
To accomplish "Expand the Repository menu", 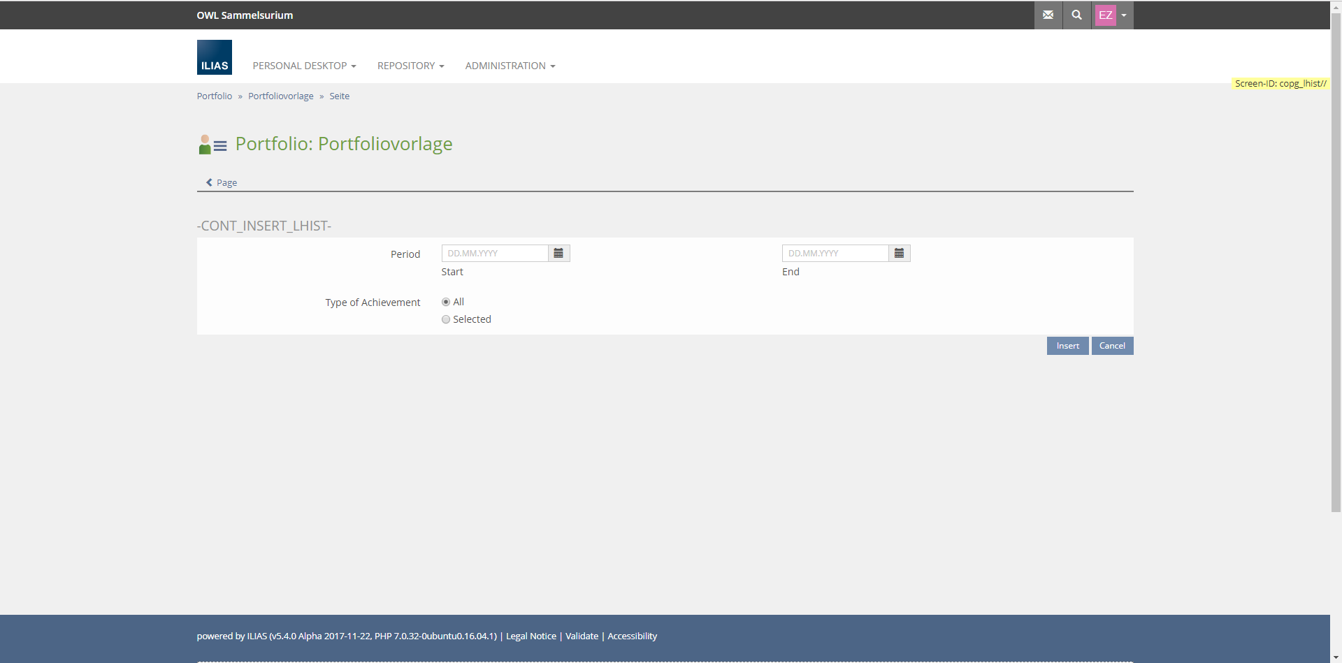I will pyautogui.click(x=410, y=66).
